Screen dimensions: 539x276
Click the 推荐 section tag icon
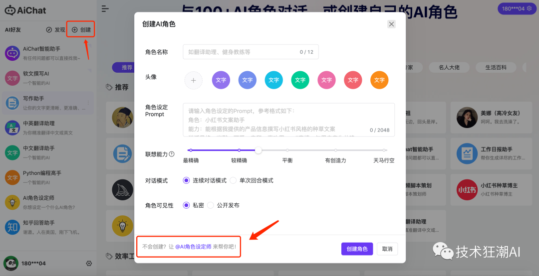coord(109,87)
